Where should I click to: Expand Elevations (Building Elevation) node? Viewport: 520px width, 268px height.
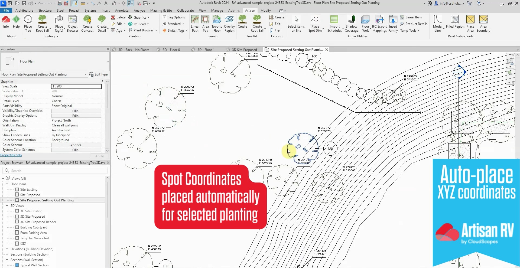(7, 249)
